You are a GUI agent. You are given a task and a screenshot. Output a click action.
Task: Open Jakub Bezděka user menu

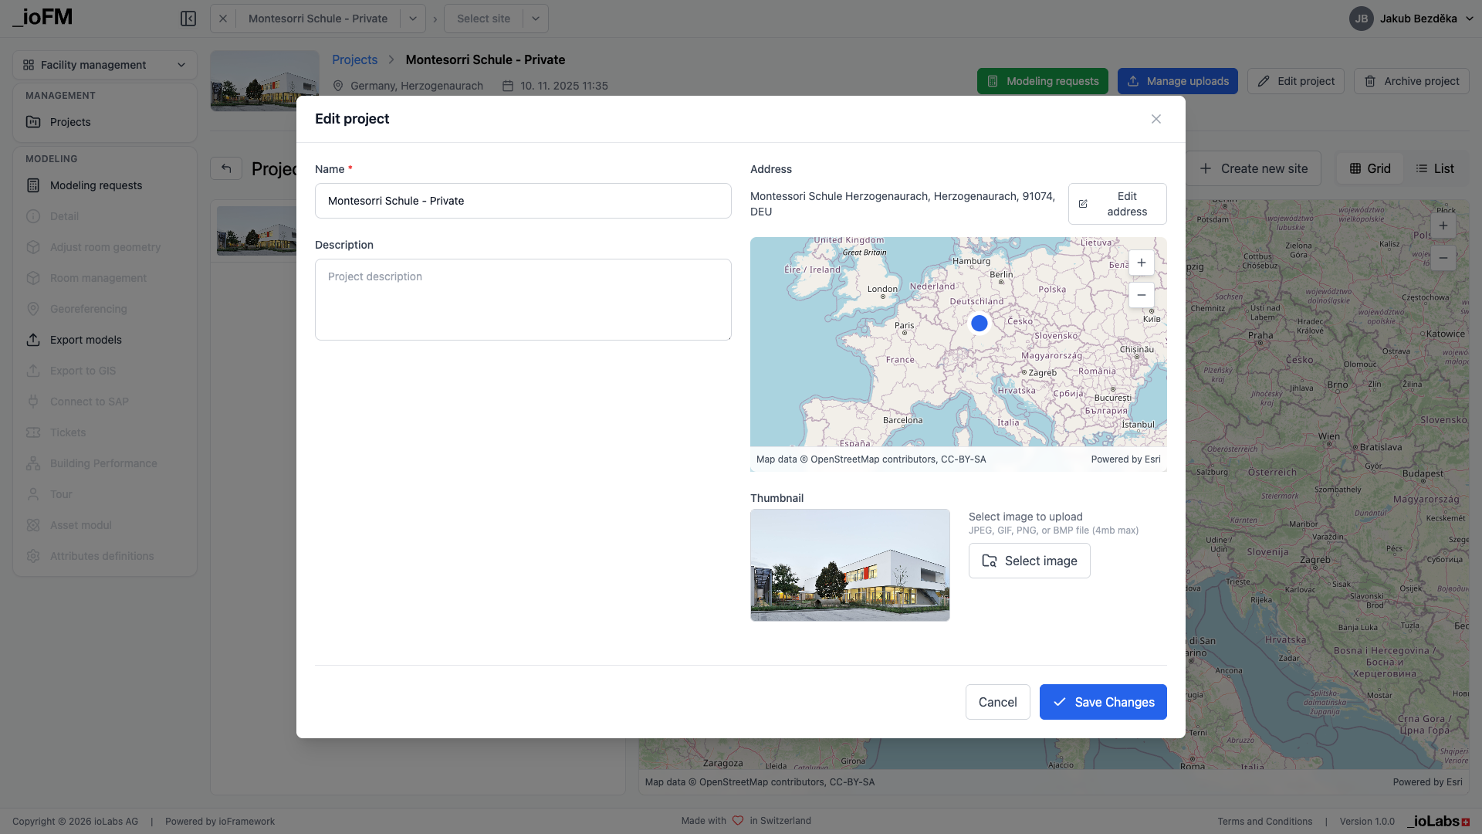point(1411,19)
